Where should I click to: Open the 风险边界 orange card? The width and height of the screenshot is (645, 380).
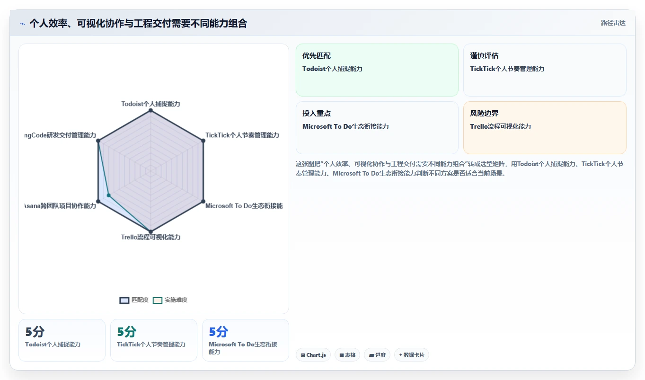point(545,128)
